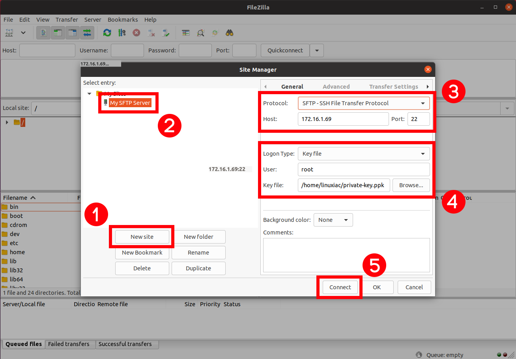Disconnect from the server icon
Image resolution: width=516 pixels, height=359 pixels.
coord(151,32)
